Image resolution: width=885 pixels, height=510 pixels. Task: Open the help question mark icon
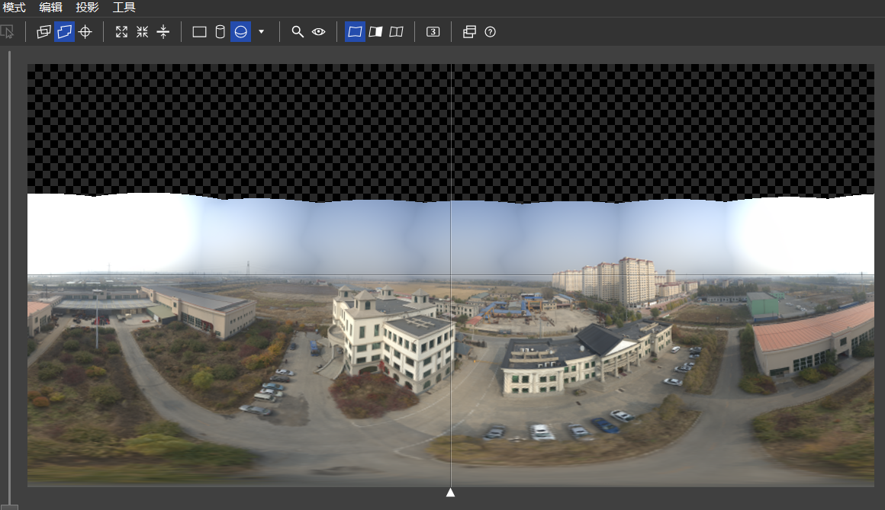pyautogui.click(x=490, y=32)
